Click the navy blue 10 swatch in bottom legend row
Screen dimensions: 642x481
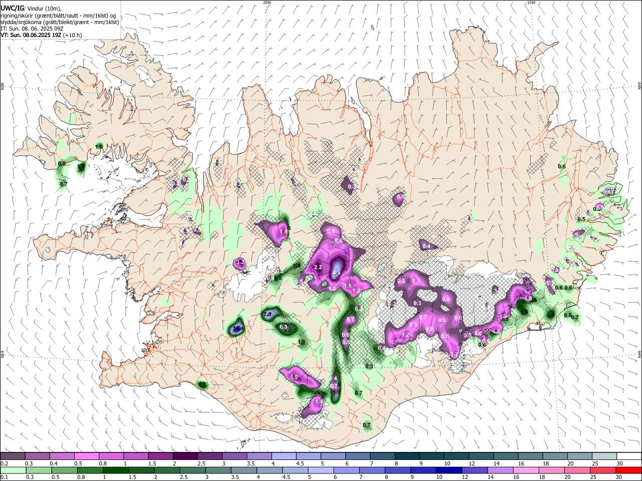(x=449, y=470)
